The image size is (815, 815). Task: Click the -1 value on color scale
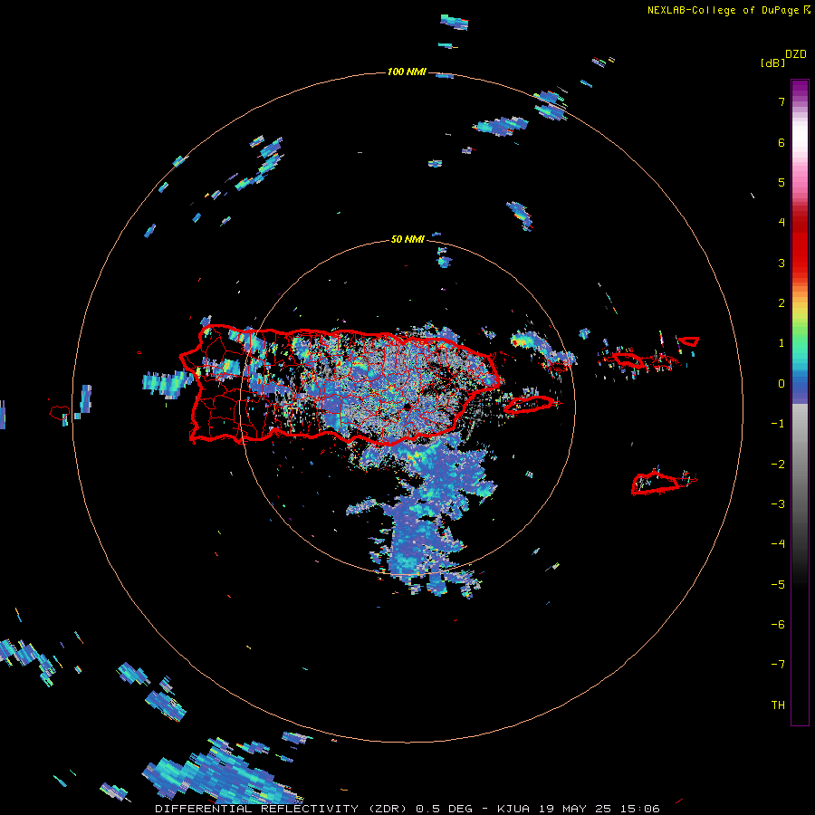(x=778, y=424)
